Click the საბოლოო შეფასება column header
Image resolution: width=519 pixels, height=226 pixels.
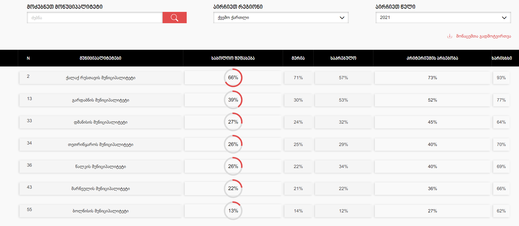point(233,58)
